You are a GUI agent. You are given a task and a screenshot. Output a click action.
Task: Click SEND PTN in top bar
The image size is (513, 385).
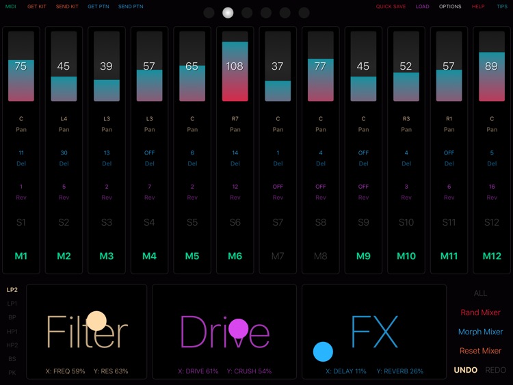tap(131, 6)
